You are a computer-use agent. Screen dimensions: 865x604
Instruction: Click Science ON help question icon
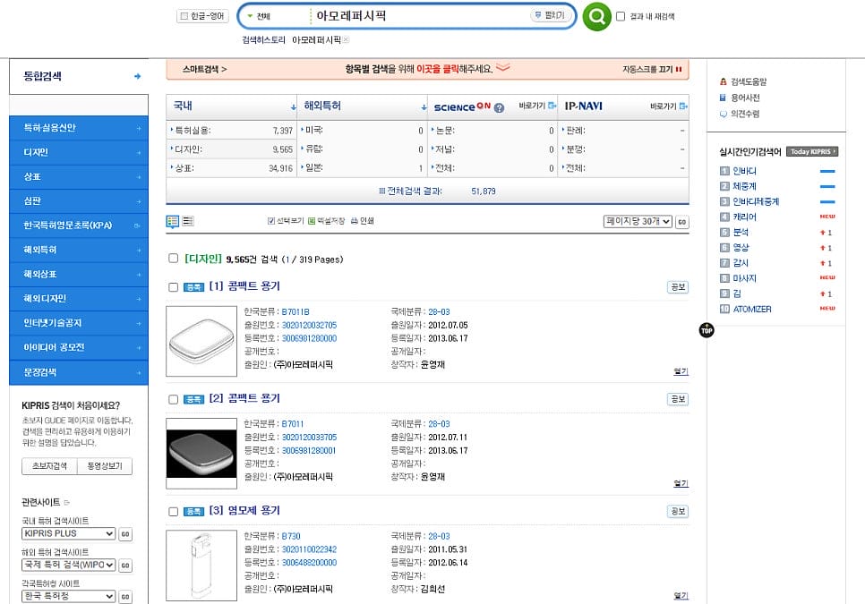tap(499, 107)
